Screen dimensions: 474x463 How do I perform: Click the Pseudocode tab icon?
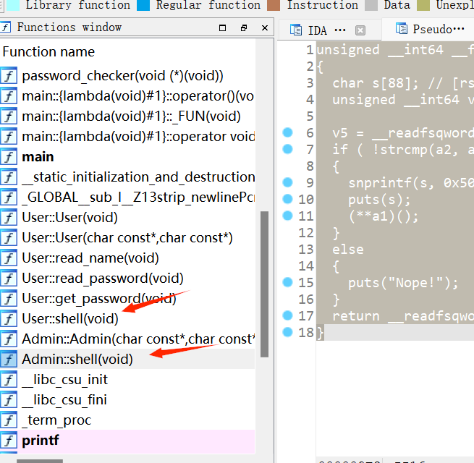tap(401, 29)
